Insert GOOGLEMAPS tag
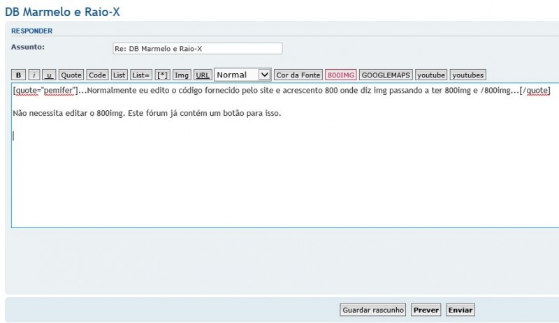 coord(386,75)
